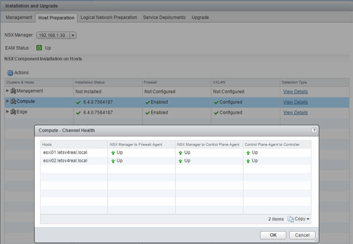Expand the Edge cluster row
The width and height of the screenshot is (353, 244).
coord(7,112)
